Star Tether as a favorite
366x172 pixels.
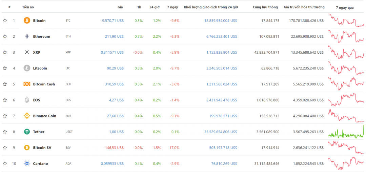click(5, 132)
